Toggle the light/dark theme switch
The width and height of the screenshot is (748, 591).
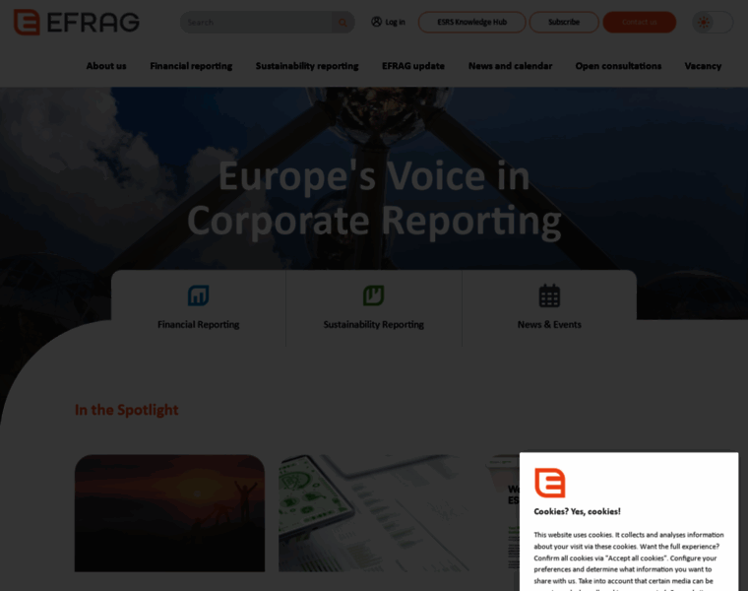tap(713, 22)
